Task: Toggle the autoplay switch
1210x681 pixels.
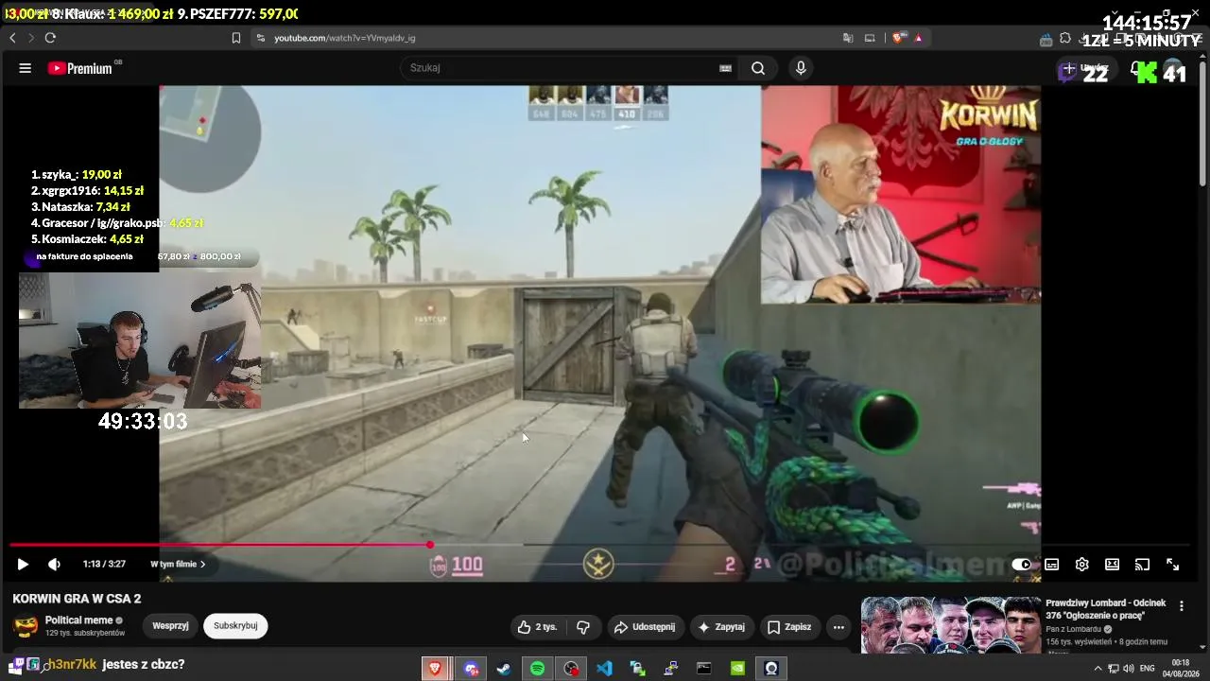Action: coord(1021,565)
